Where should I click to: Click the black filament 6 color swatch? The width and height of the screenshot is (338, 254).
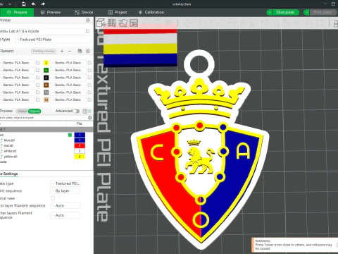coord(46,78)
